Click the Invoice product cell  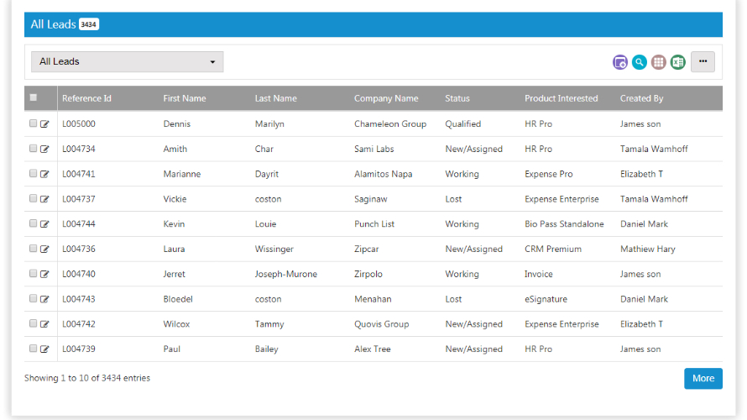[x=539, y=274]
